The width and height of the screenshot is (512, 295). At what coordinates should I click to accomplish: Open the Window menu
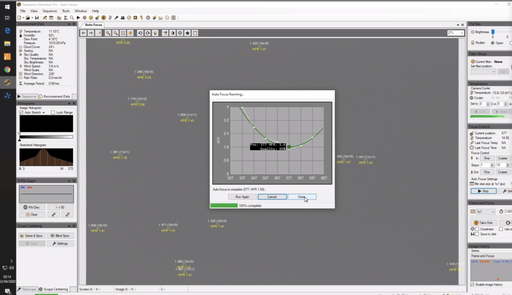(80, 11)
